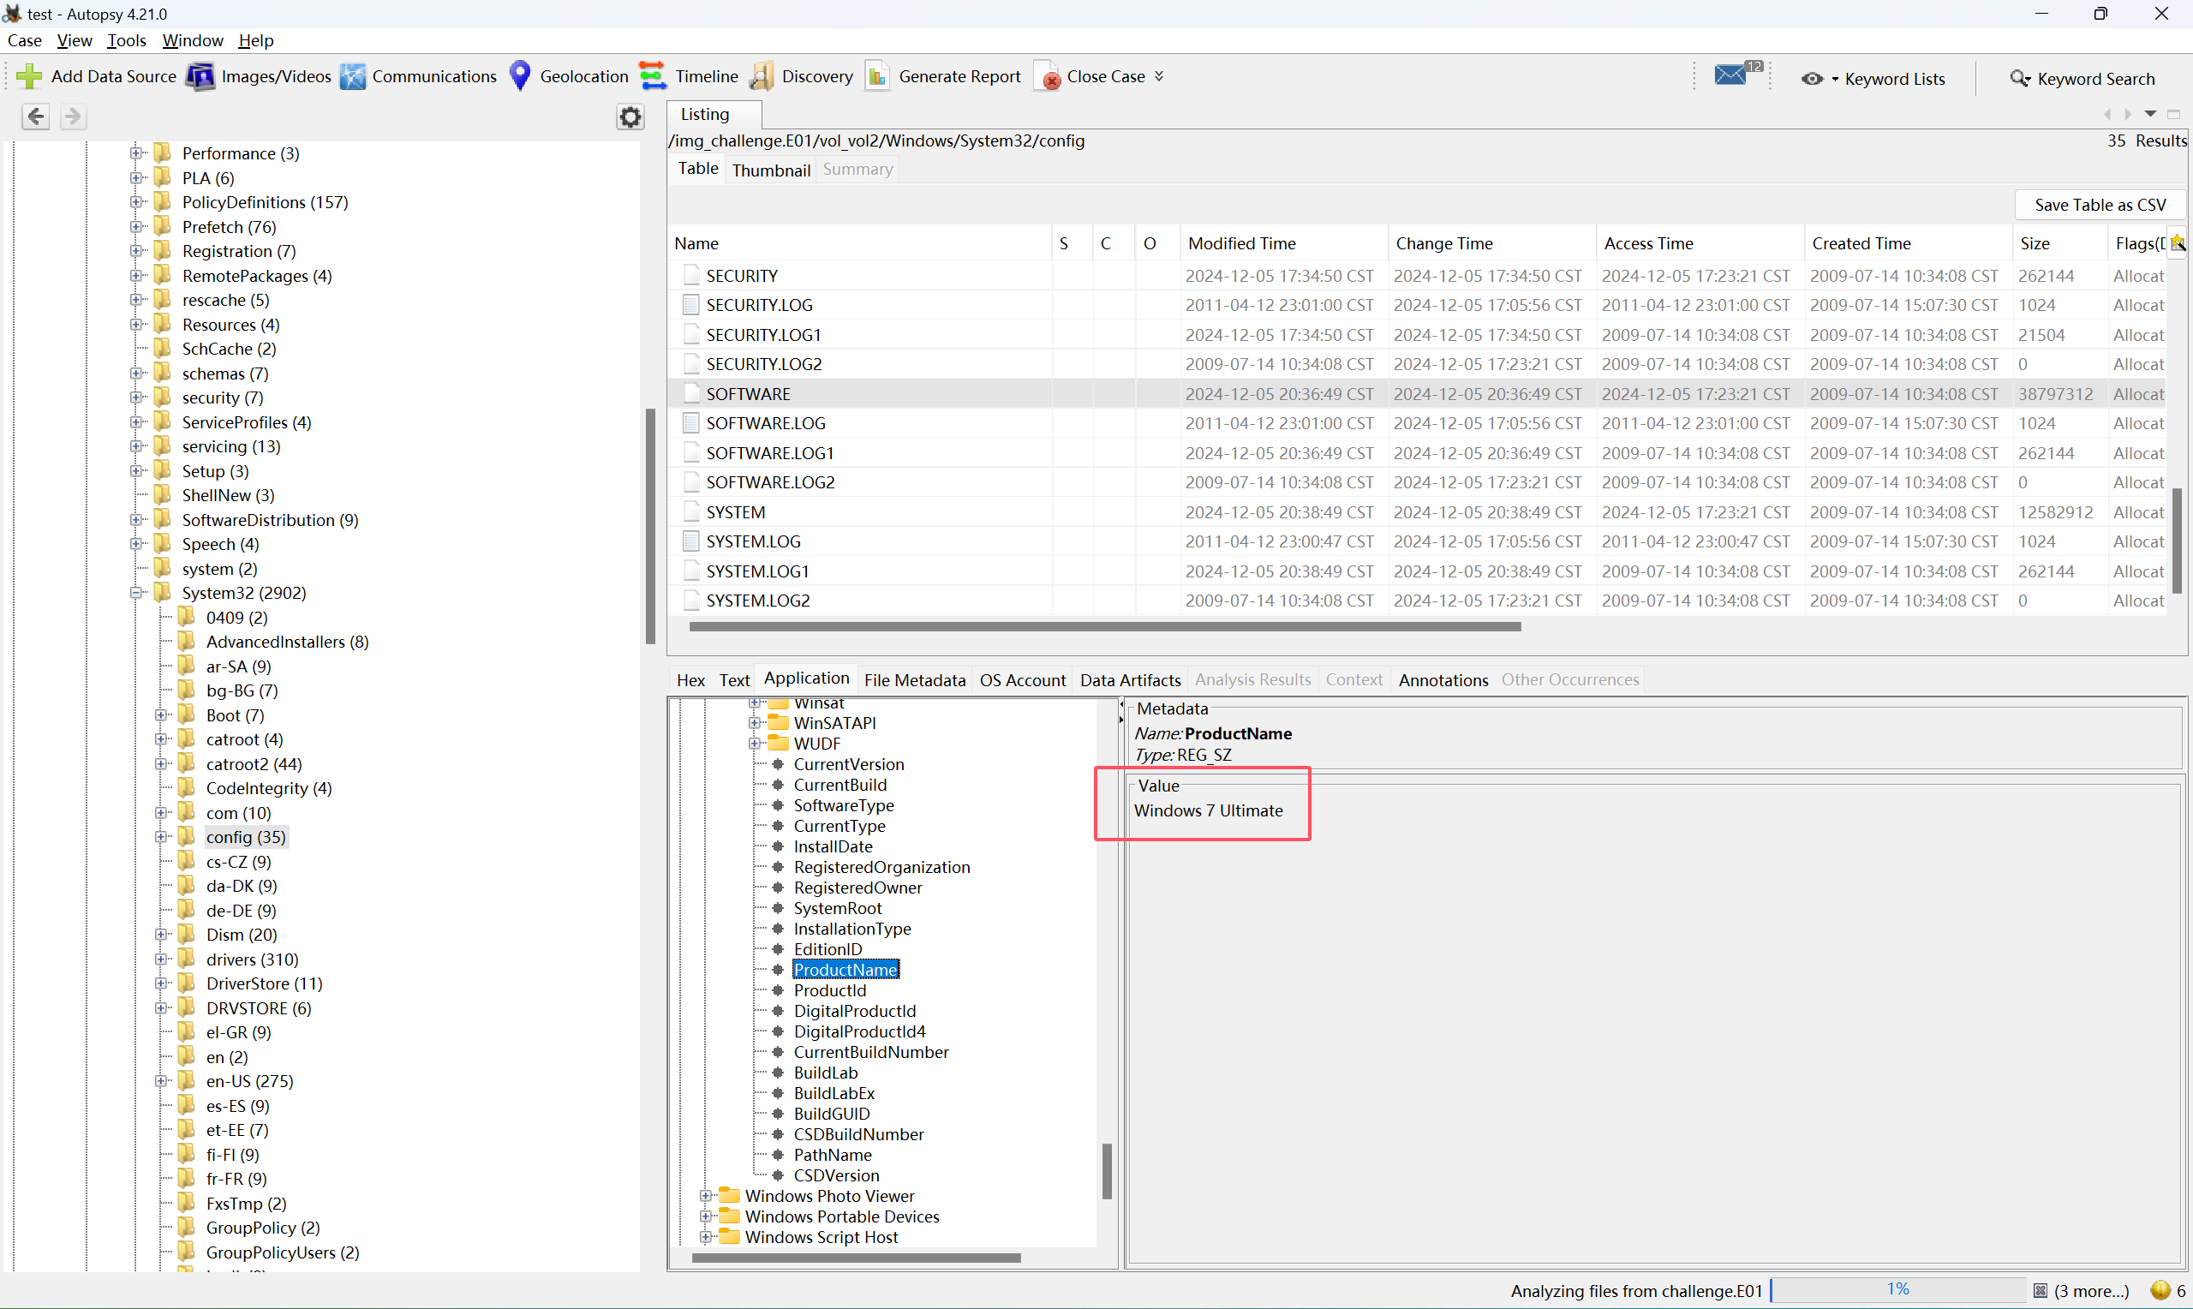Image resolution: width=2193 pixels, height=1309 pixels.
Task: Click the registry tree vertical scrollbar
Action: [1107, 1171]
